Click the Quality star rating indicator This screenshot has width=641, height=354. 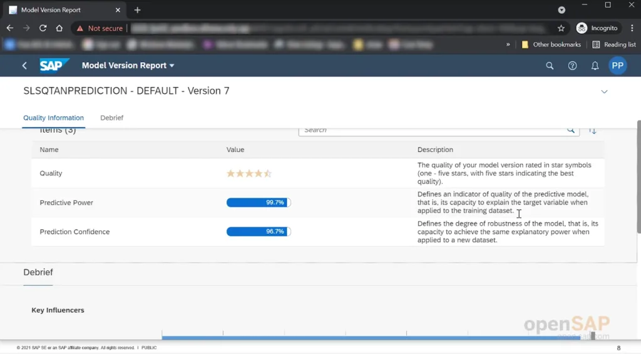249,173
